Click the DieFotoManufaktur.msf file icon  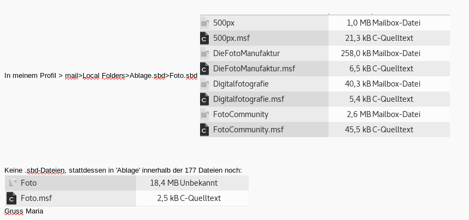click(x=205, y=69)
